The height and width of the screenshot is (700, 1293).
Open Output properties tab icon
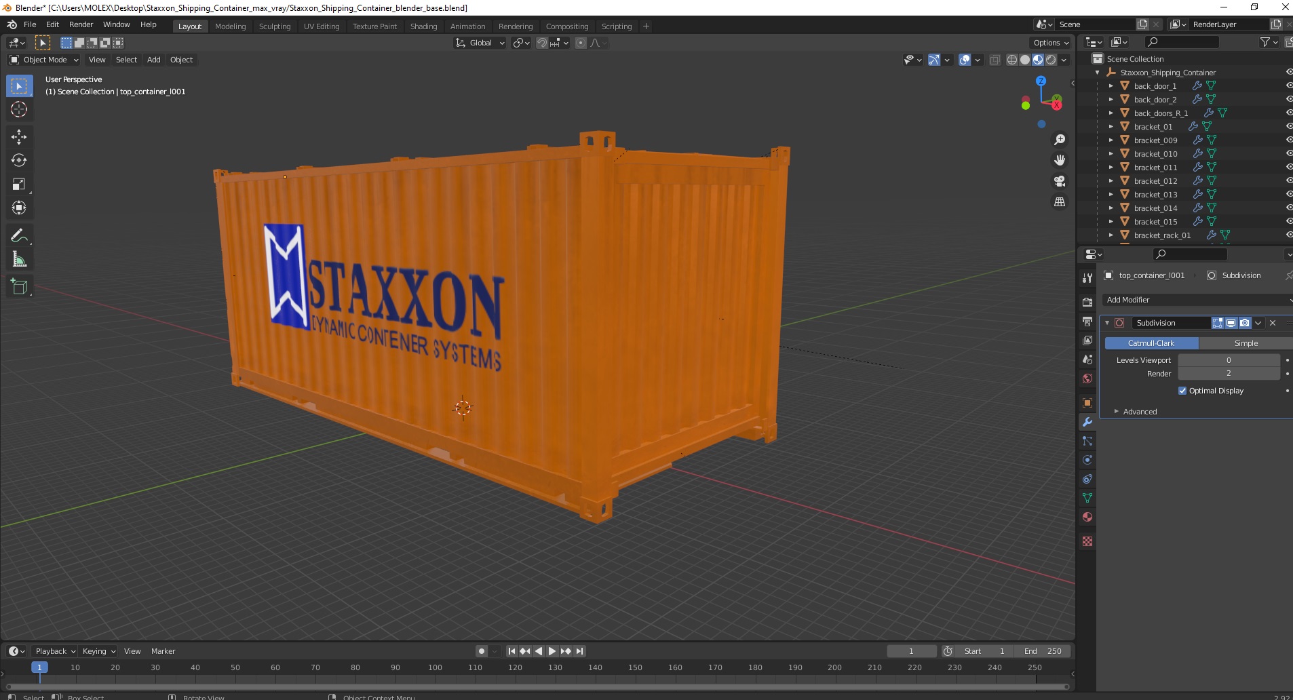pyautogui.click(x=1087, y=321)
